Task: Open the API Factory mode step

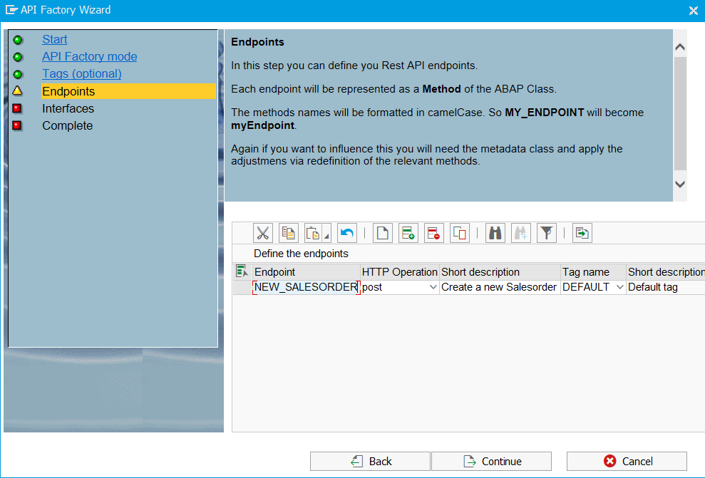Action: tap(89, 57)
